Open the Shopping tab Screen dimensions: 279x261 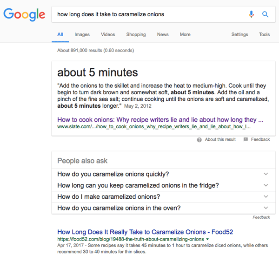click(136, 34)
